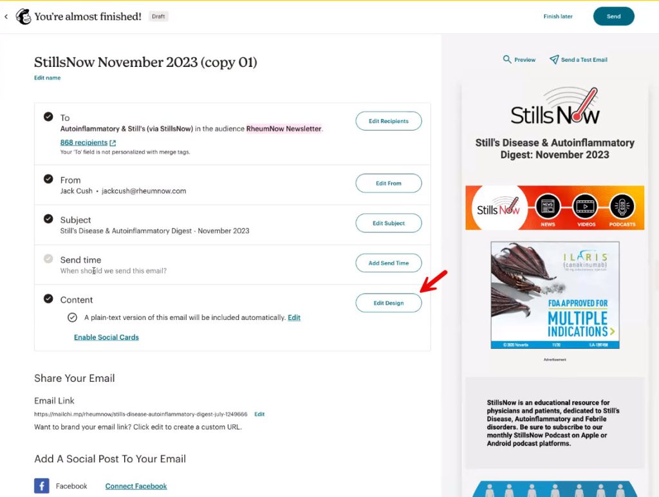Open Edit Design for content

click(389, 303)
